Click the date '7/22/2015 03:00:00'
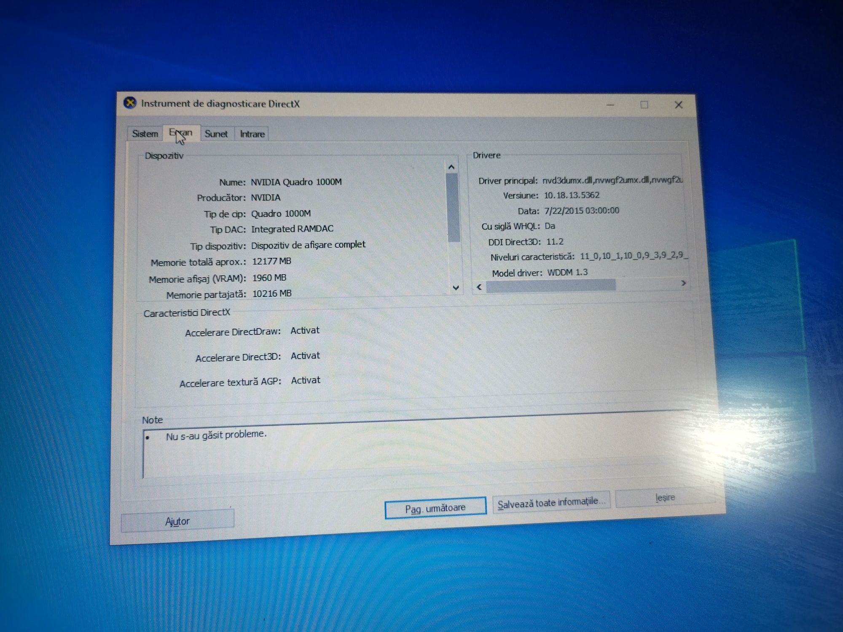The height and width of the screenshot is (632, 843). pyautogui.click(x=582, y=210)
